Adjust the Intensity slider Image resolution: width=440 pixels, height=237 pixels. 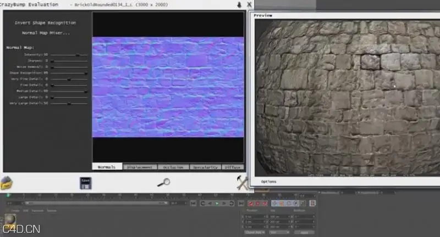[69, 55]
